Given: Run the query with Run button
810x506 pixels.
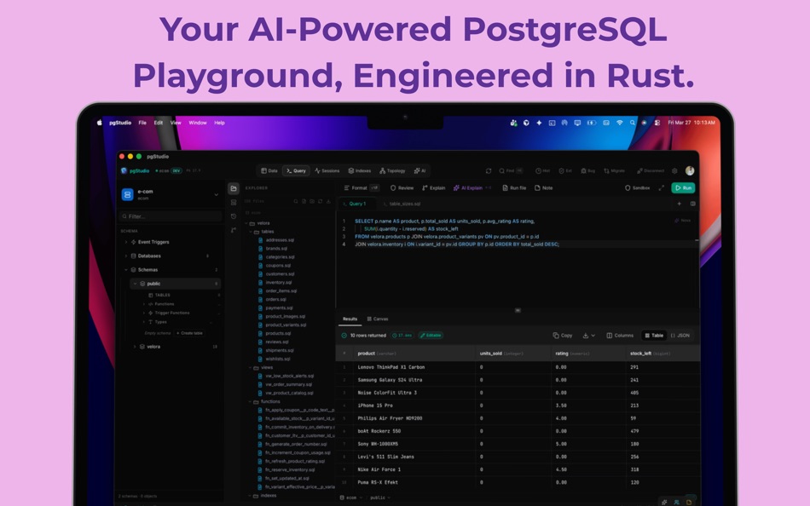Looking at the screenshot, I should pyautogui.click(x=683, y=188).
